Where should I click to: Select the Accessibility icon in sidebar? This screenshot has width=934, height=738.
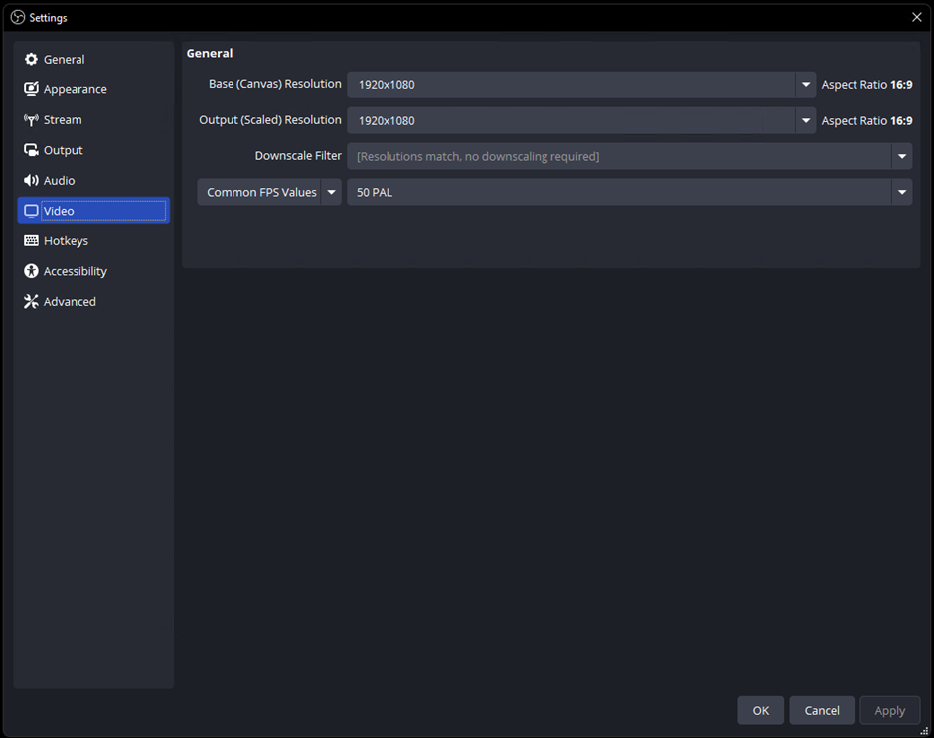(x=31, y=271)
